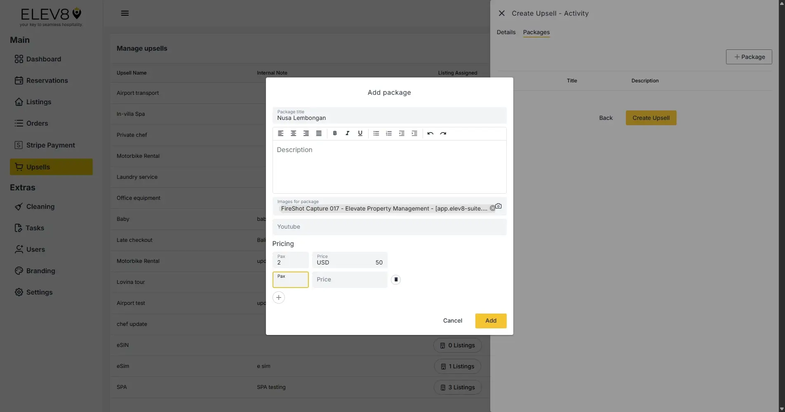Image resolution: width=785 pixels, height=412 pixels.
Task: Apply bulleted list formatting
Action: click(x=376, y=133)
